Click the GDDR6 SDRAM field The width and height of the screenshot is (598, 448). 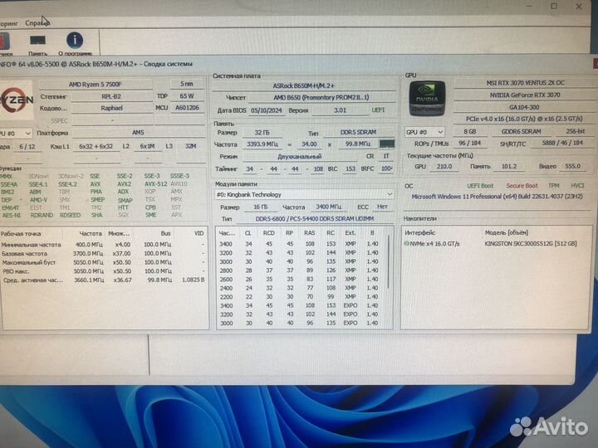click(x=521, y=131)
